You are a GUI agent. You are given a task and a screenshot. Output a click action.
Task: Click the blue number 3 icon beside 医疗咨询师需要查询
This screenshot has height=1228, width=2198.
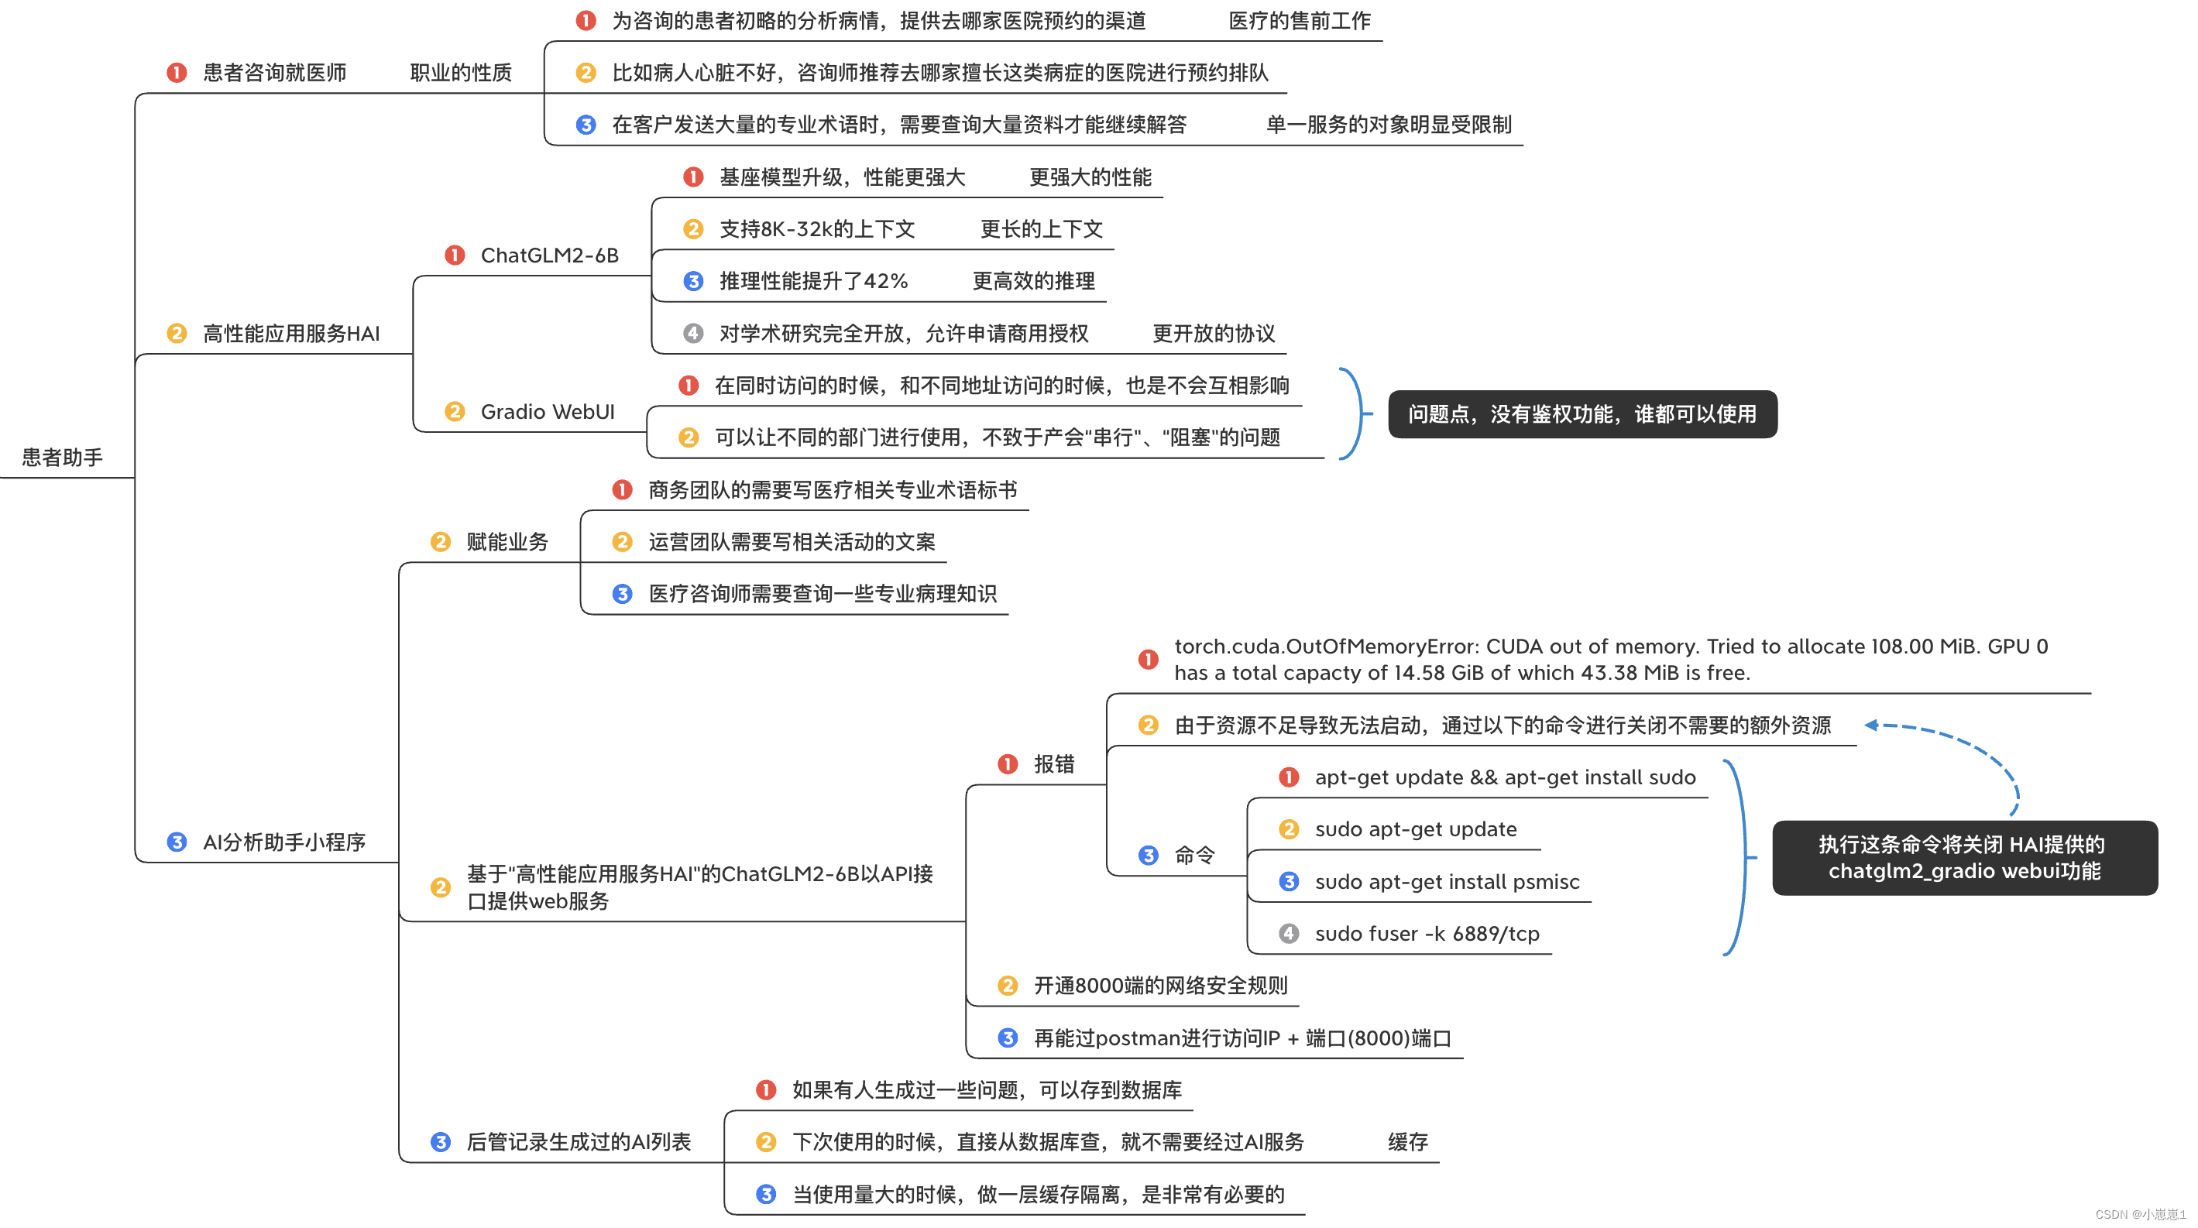(622, 595)
